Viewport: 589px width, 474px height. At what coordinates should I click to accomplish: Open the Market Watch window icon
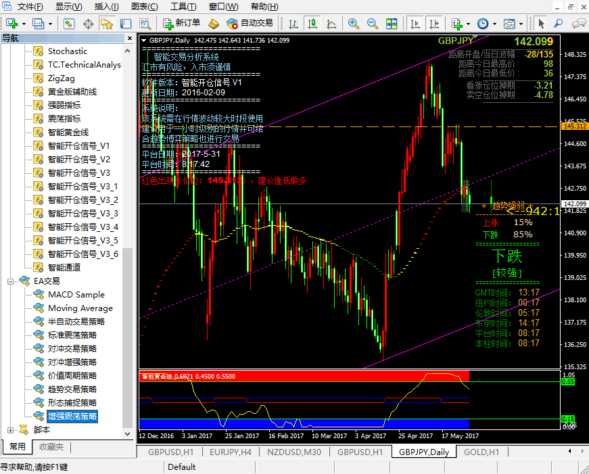pyautogui.click(x=69, y=24)
